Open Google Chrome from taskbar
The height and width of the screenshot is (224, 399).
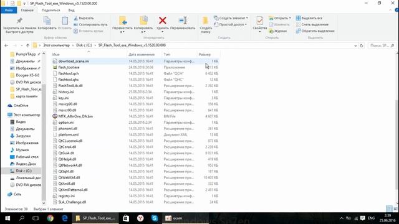coord(50,218)
